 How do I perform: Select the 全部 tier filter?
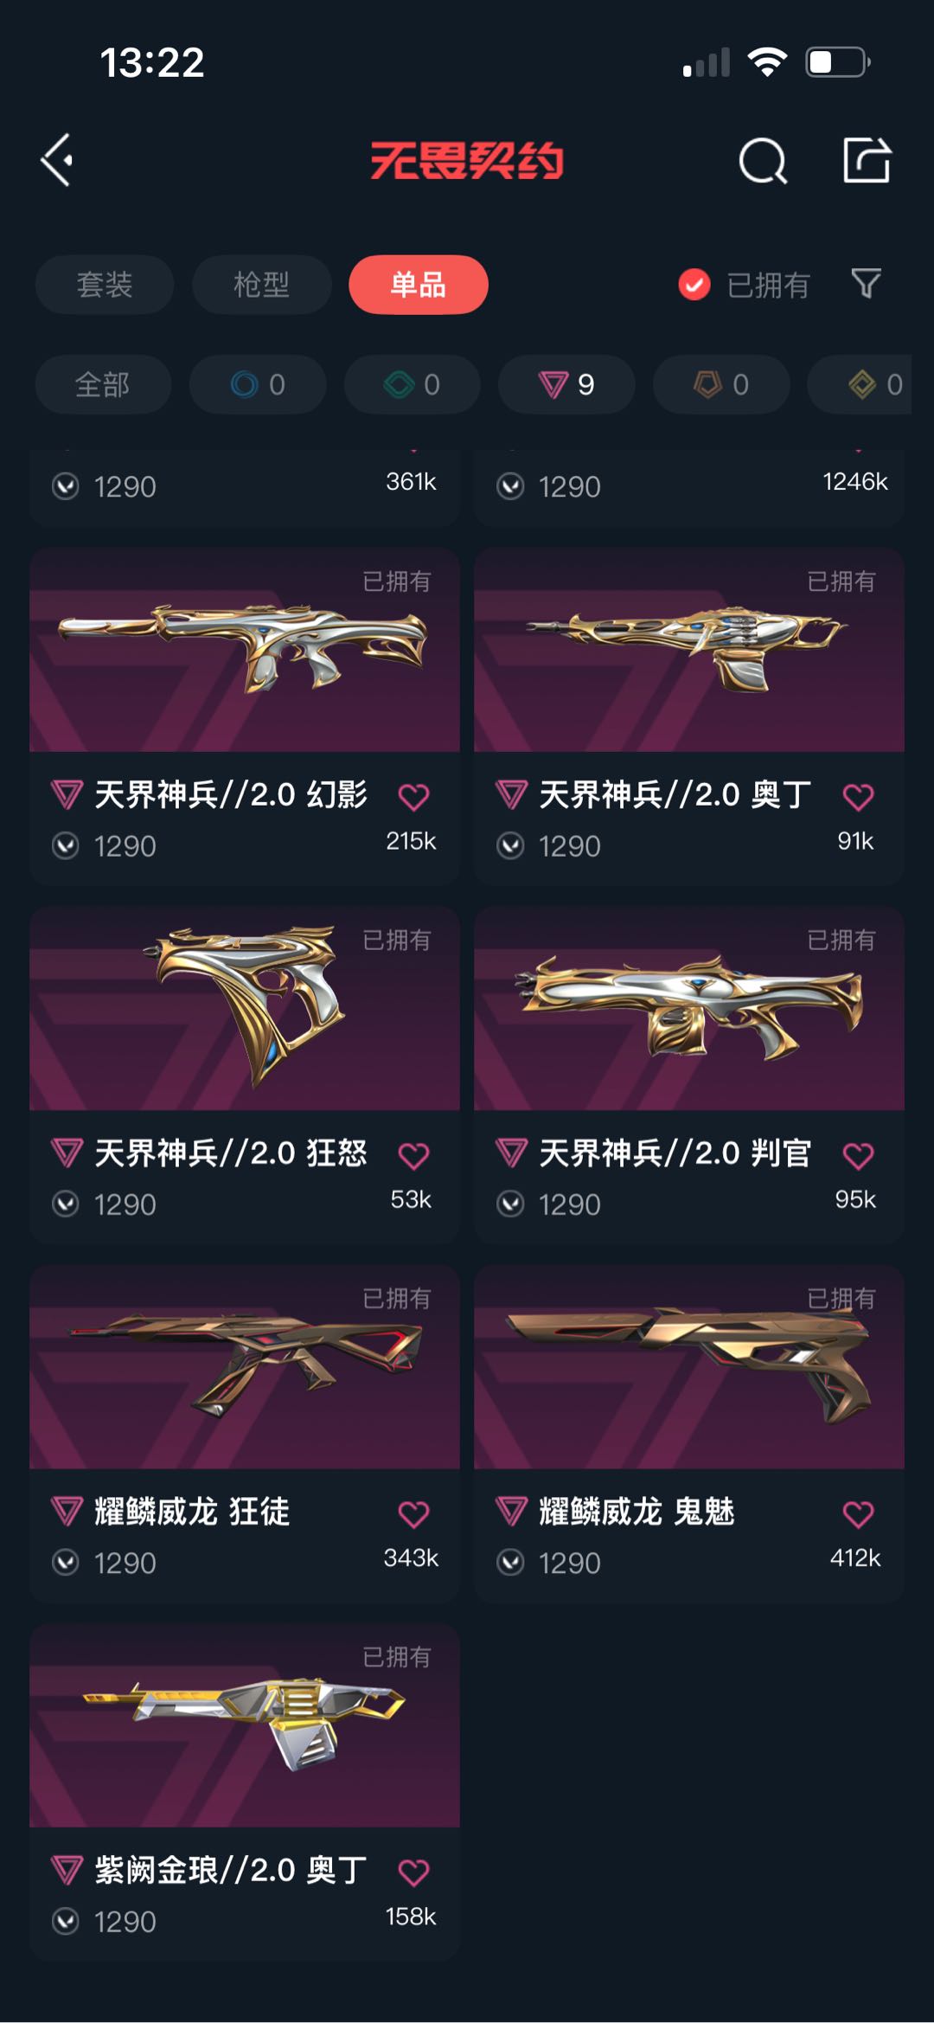103,384
